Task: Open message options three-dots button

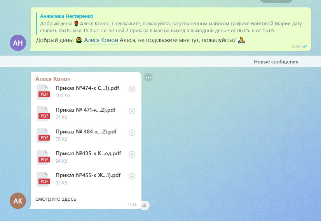Action: pos(148,77)
